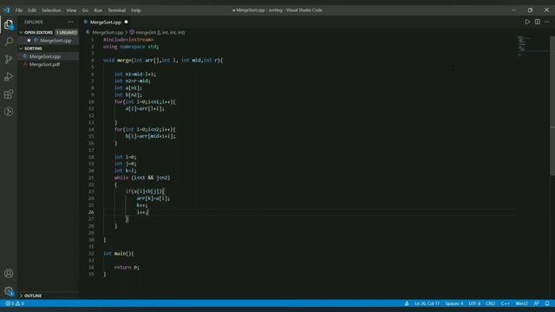
Task: Open the Manage gear icon
Action: (x=9, y=291)
